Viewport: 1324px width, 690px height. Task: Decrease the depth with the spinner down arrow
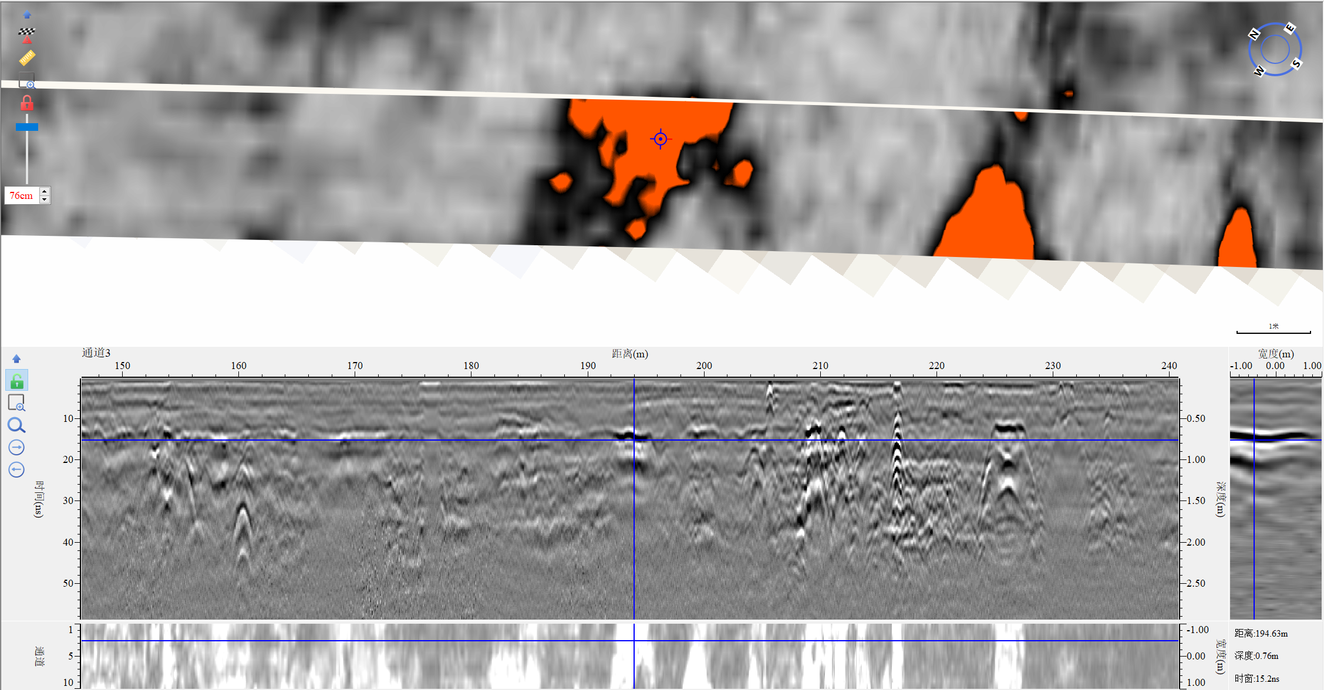[45, 199]
